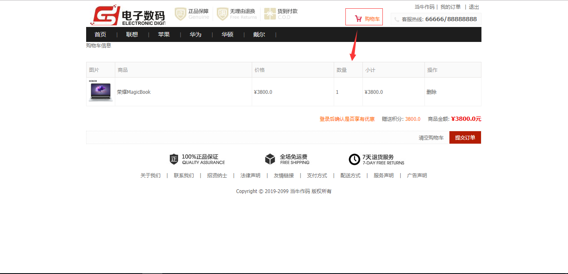Click the 货到付款 C.O.D gift icon
Viewport: 568px width, 274px height.
pos(270,14)
